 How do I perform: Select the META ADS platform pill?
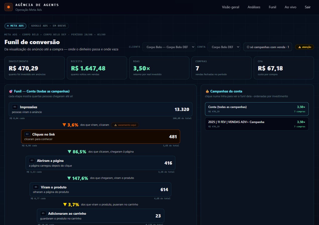click(15, 26)
